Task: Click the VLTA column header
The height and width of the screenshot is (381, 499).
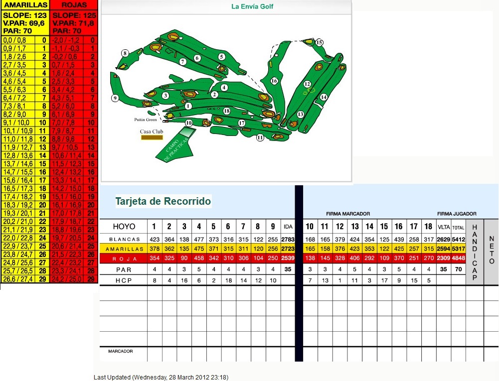Action: 444,227
